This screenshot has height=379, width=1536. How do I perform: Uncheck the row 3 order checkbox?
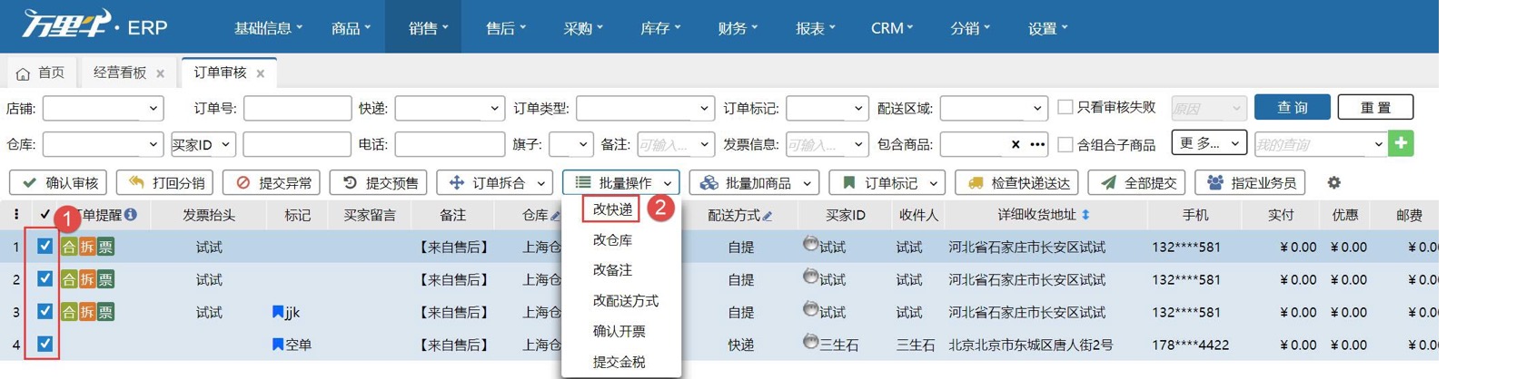(x=45, y=311)
